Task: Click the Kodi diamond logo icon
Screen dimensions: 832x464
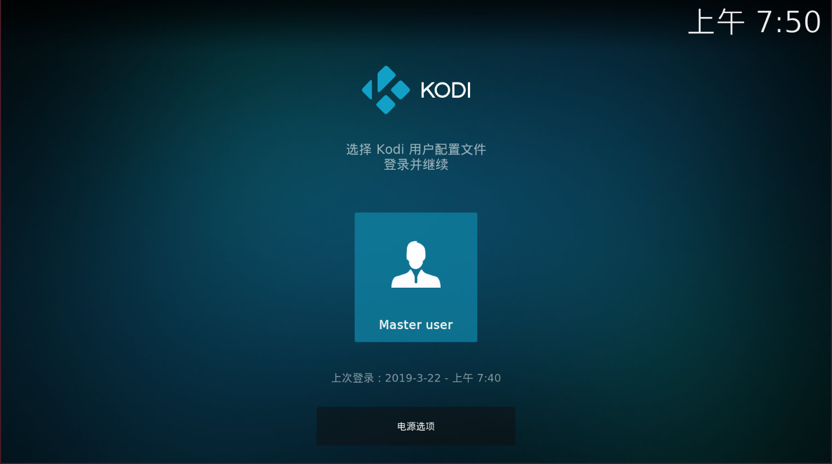Action: click(386, 90)
